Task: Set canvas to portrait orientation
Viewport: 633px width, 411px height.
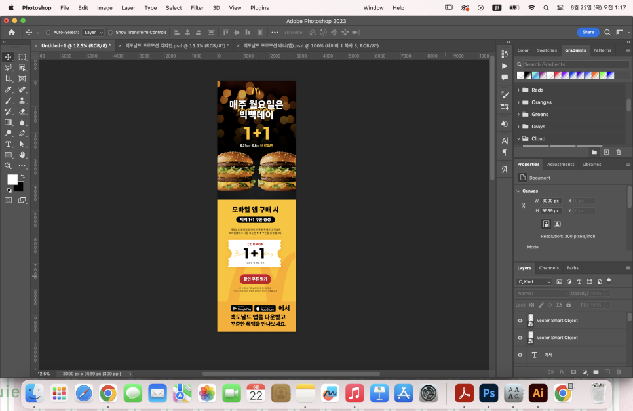Action: tap(547, 224)
